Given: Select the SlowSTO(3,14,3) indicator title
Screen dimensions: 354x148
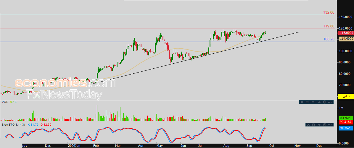Looking at the screenshot, I should [x=13, y=124].
